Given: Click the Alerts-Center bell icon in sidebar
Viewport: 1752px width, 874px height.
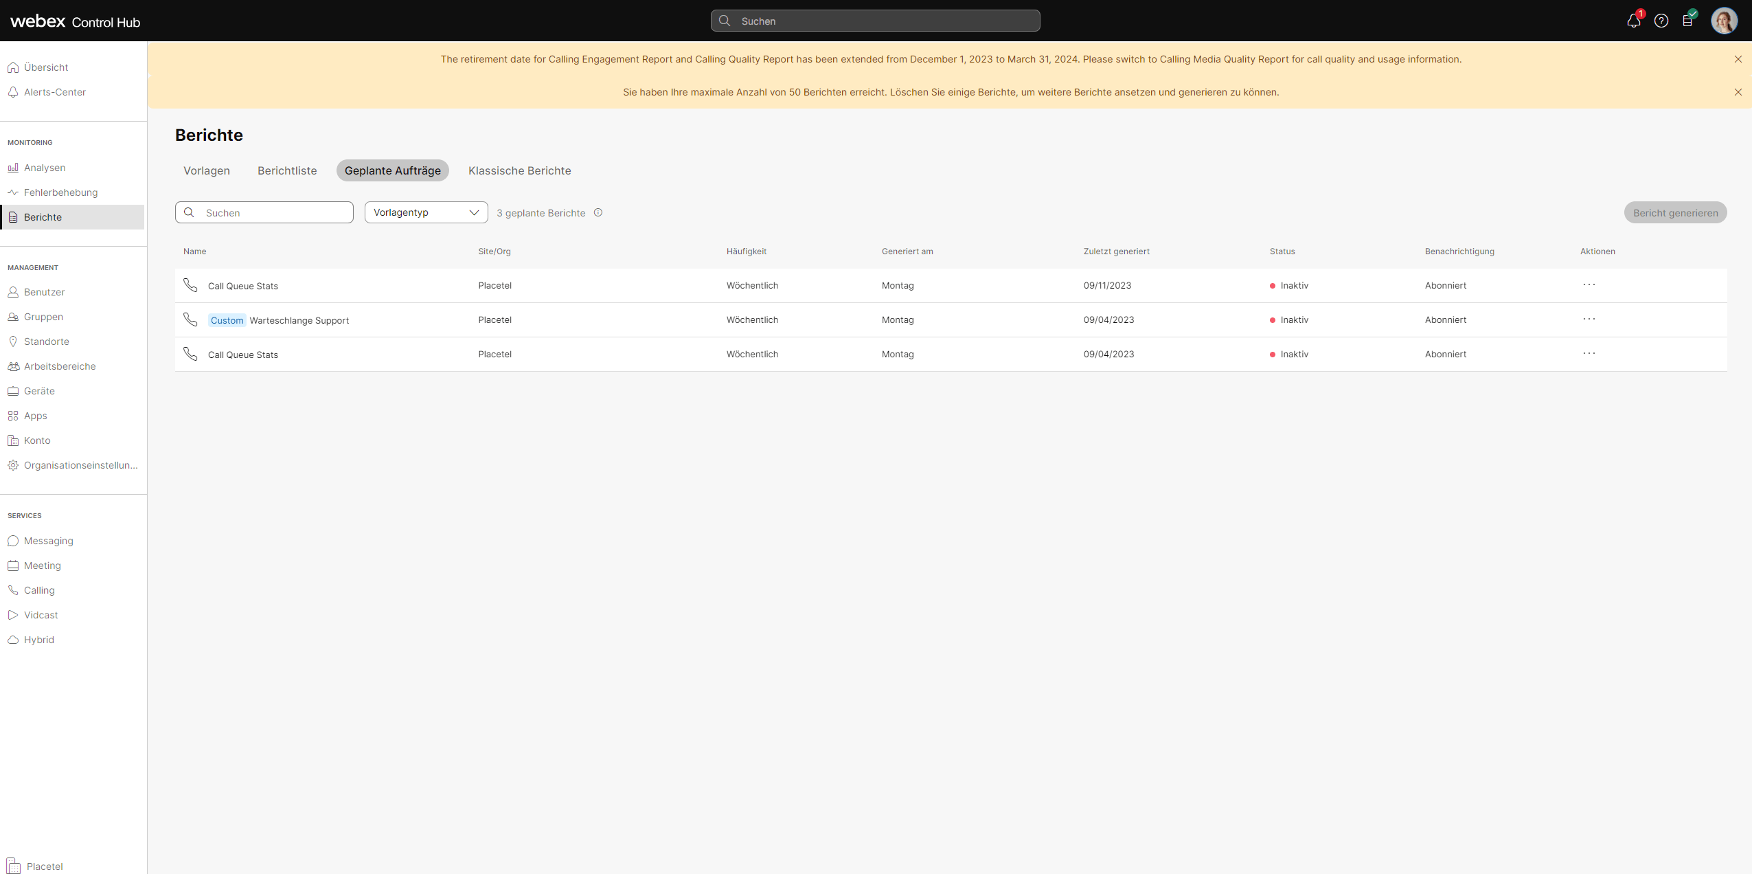Looking at the screenshot, I should [13, 92].
